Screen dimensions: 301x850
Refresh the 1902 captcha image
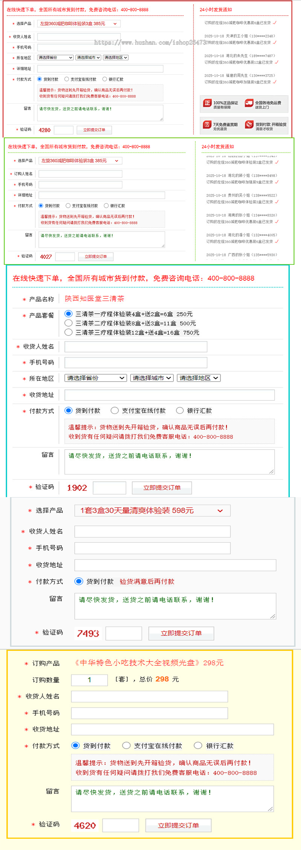pos(77,488)
